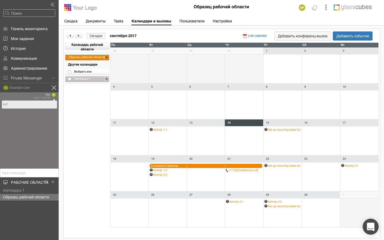The width and height of the screenshot is (384, 240).
Task: Click the Поиск search field
Action: point(29,13)
